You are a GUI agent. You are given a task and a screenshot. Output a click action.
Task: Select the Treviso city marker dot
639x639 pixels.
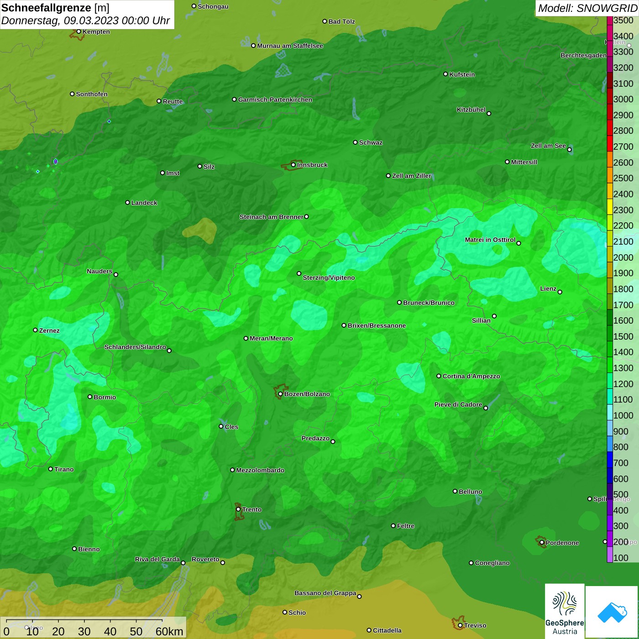(x=460, y=625)
